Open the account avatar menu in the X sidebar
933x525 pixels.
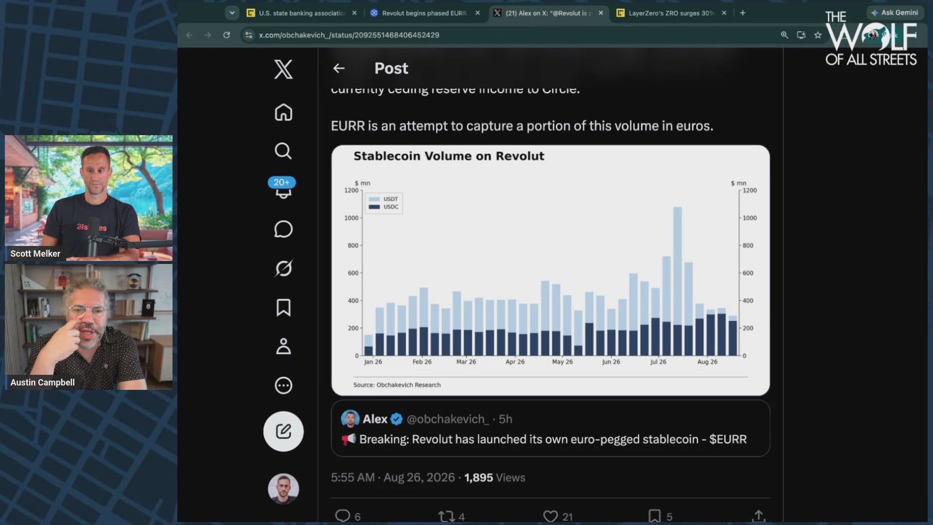point(283,489)
